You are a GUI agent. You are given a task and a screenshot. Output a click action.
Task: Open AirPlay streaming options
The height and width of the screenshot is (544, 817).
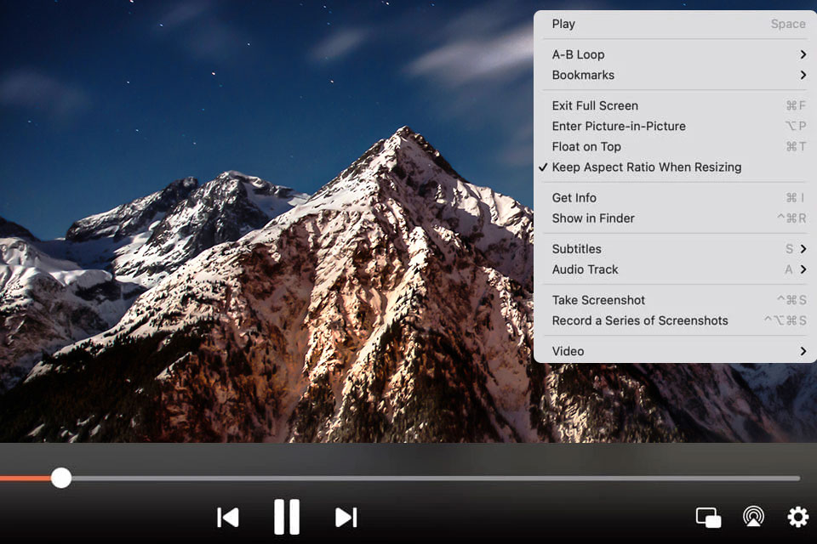pos(753,517)
